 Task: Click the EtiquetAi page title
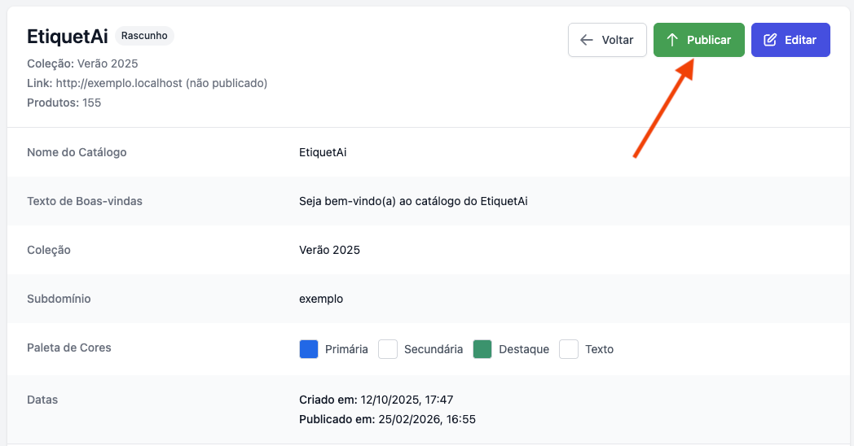pos(68,37)
